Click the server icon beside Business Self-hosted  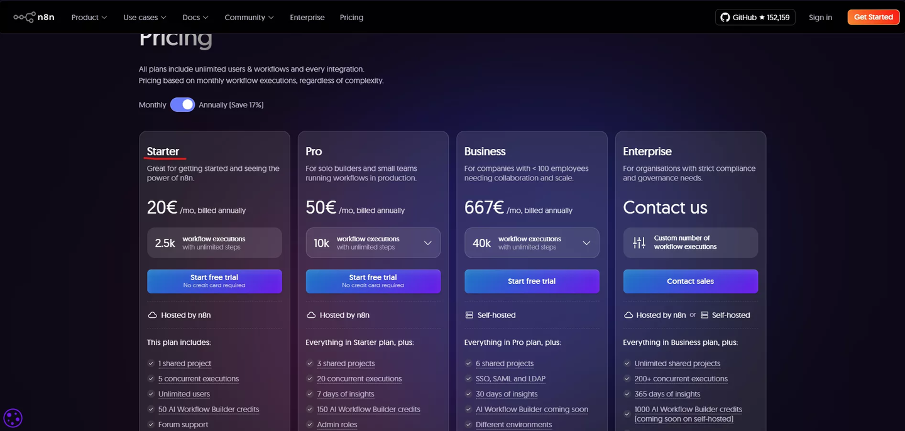coord(469,315)
